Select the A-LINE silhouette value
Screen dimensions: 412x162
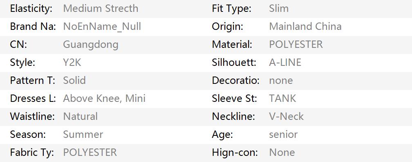pyautogui.click(x=285, y=62)
